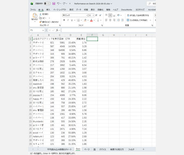The height and width of the screenshot is (155, 184).
Task: Open the font size dropdown
Action: tap(93, 15)
